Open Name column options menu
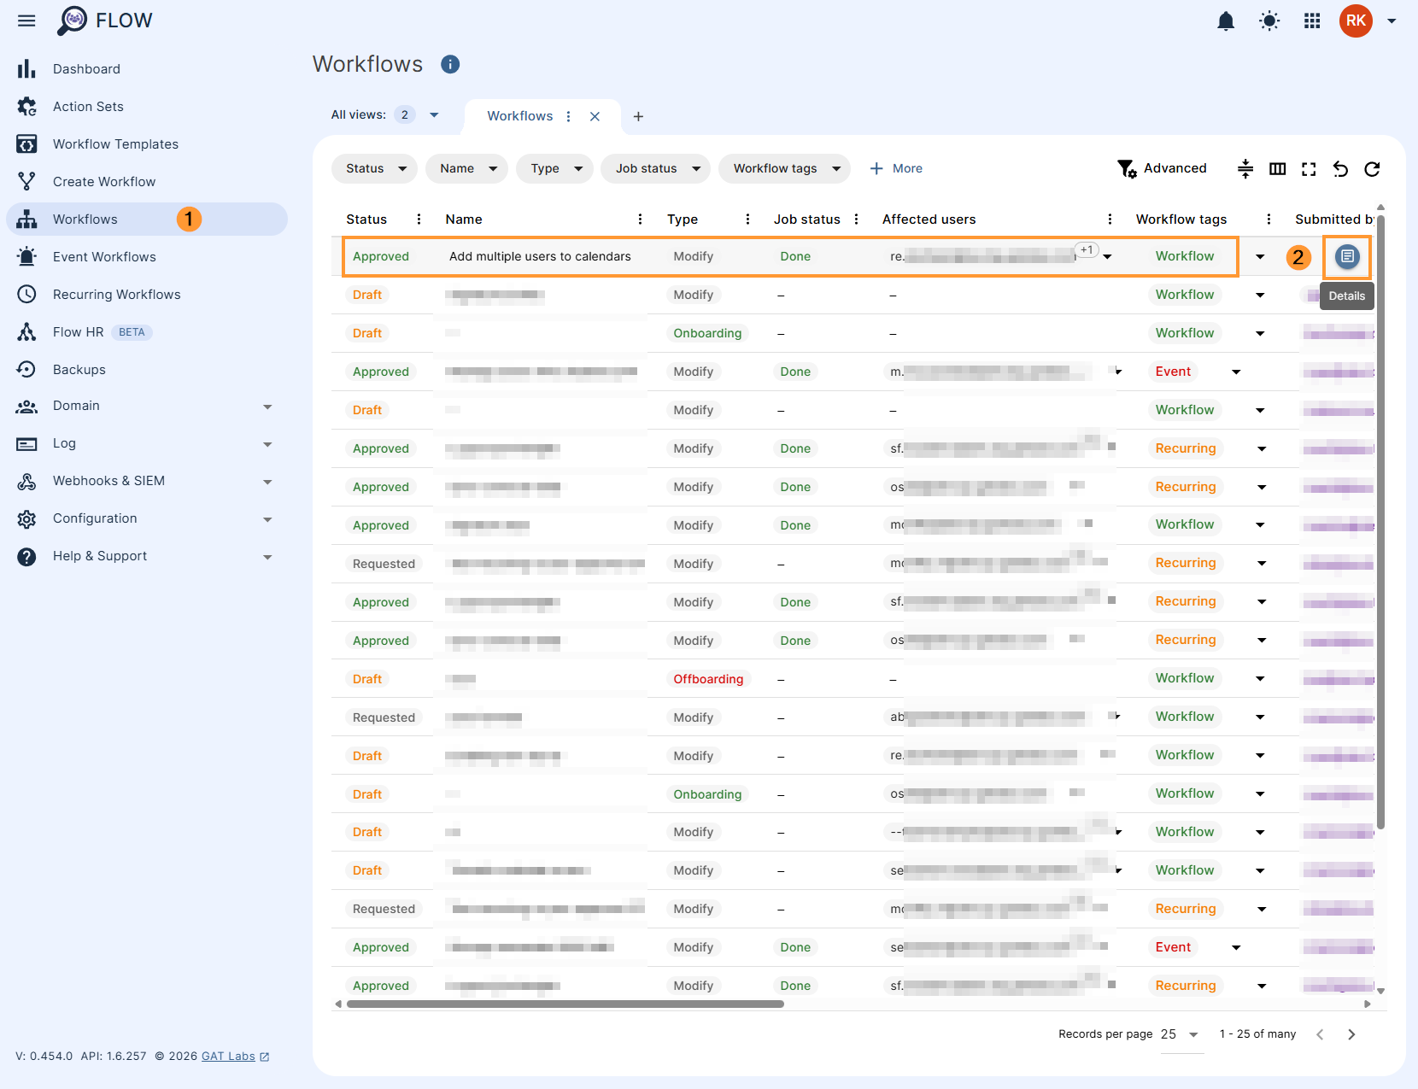This screenshot has height=1089, width=1418. coord(640,220)
